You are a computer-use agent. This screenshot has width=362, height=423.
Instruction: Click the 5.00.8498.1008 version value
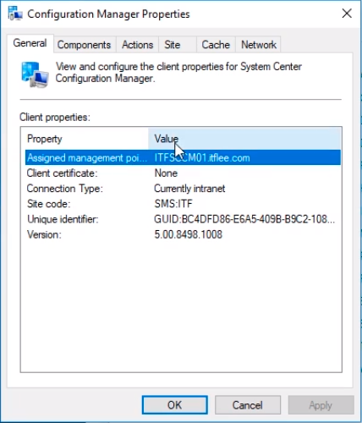click(x=189, y=234)
